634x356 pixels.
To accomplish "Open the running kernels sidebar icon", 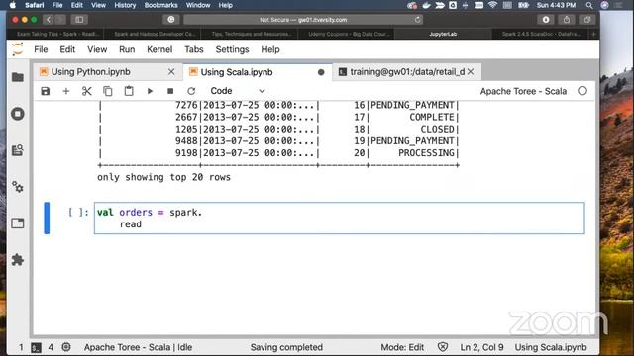I will coord(18,114).
